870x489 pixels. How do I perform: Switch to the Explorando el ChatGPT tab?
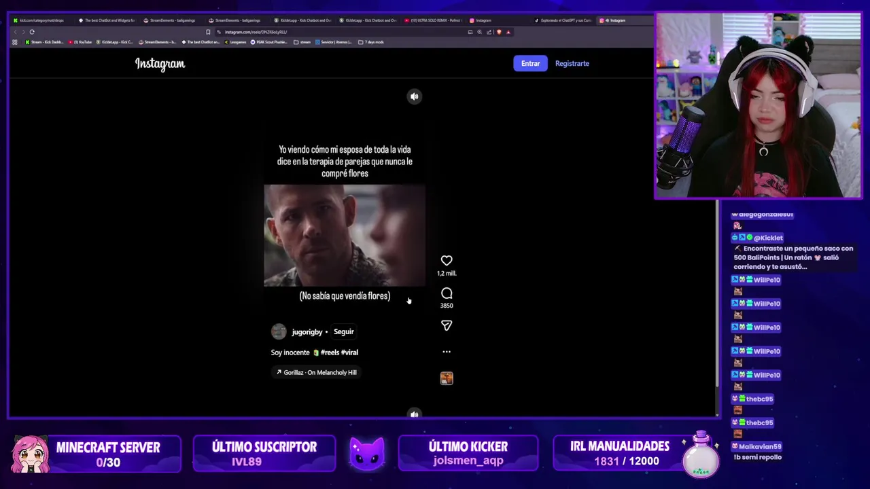(x=563, y=20)
